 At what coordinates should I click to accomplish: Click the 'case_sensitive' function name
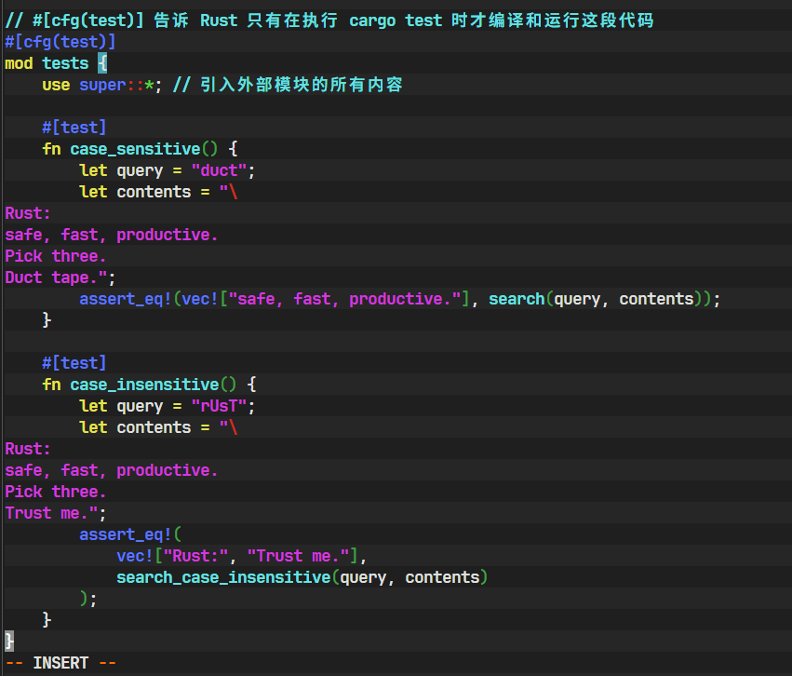coord(135,149)
